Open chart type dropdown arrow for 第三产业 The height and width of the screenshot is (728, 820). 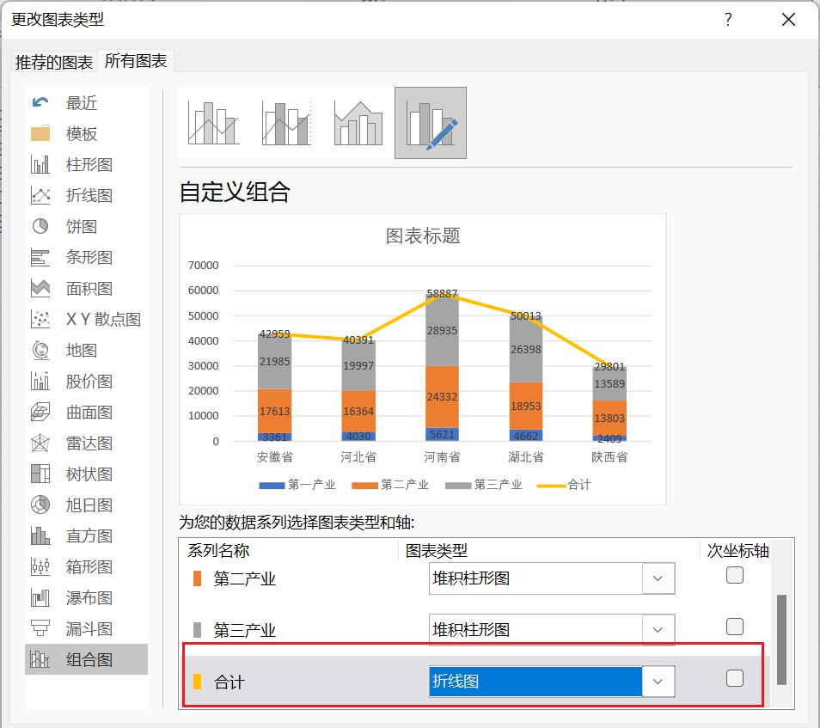coord(658,630)
